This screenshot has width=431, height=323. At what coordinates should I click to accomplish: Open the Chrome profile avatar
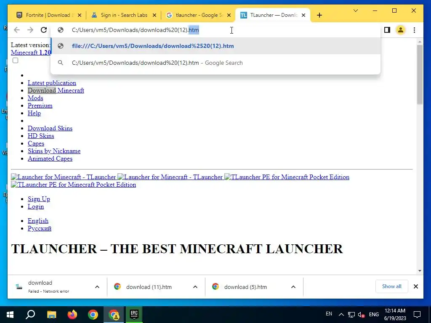pyautogui.click(x=401, y=30)
